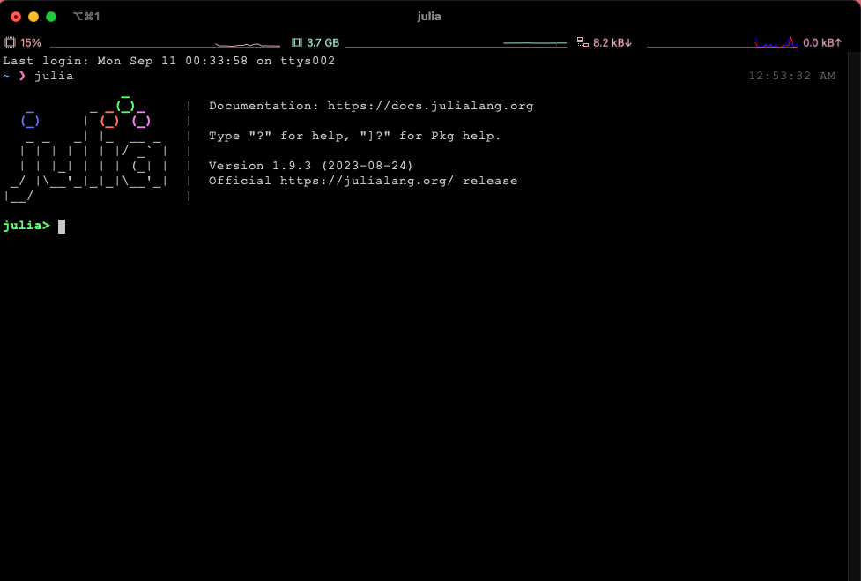
Task: Click the typed julia command
Action: [54, 76]
